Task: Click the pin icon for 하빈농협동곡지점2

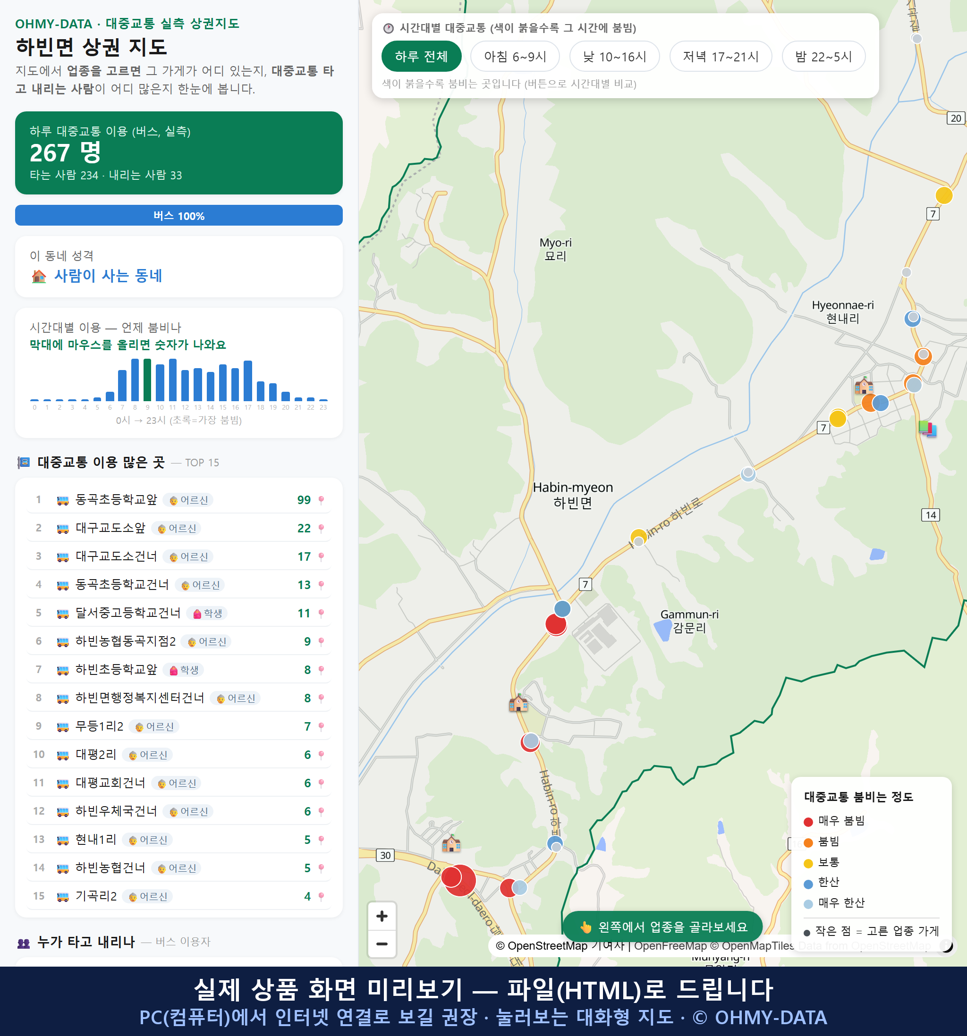Action: tap(321, 641)
